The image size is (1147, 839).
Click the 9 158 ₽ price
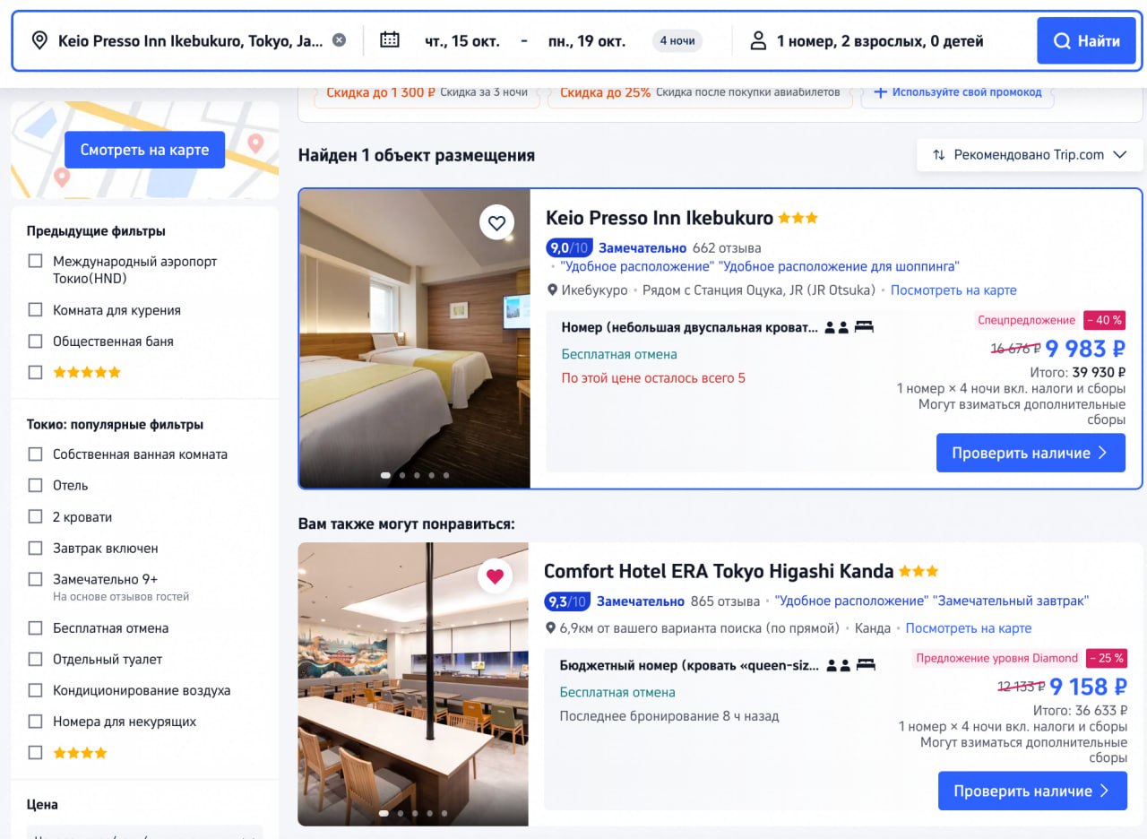[x=1088, y=687]
